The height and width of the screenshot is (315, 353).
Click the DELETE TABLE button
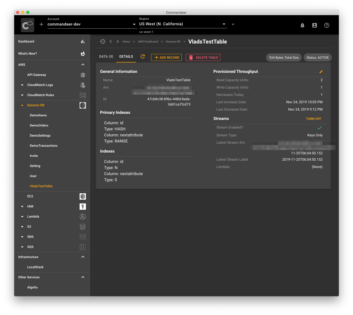tap(203, 57)
